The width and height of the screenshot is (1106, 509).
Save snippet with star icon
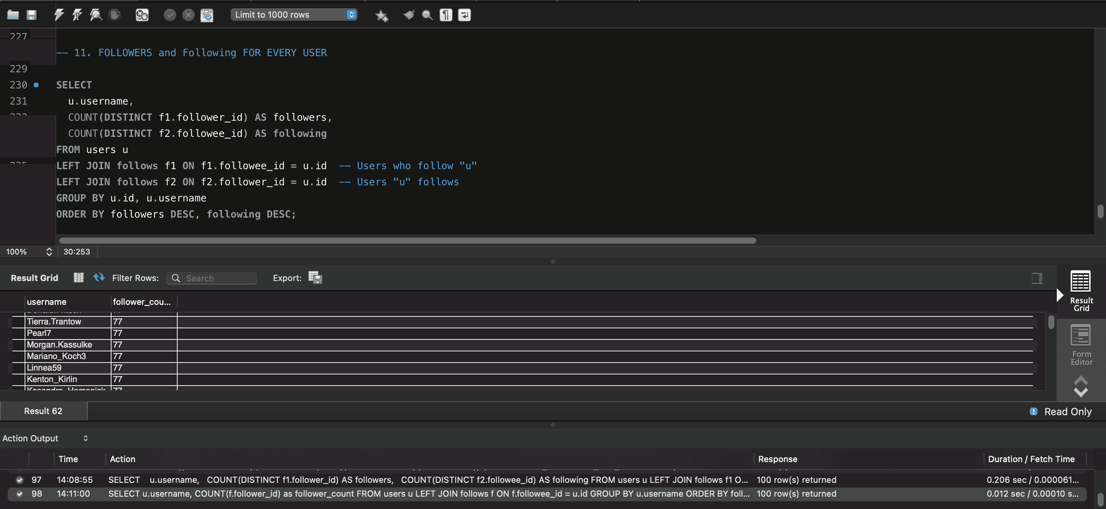pyautogui.click(x=381, y=16)
